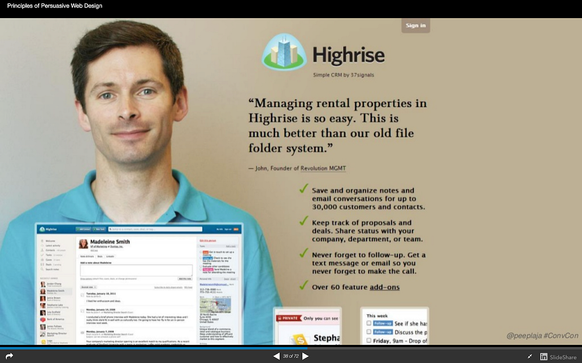This screenshot has width=582, height=363.
Task: Click the Highrise building logo icon
Action: click(x=284, y=52)
